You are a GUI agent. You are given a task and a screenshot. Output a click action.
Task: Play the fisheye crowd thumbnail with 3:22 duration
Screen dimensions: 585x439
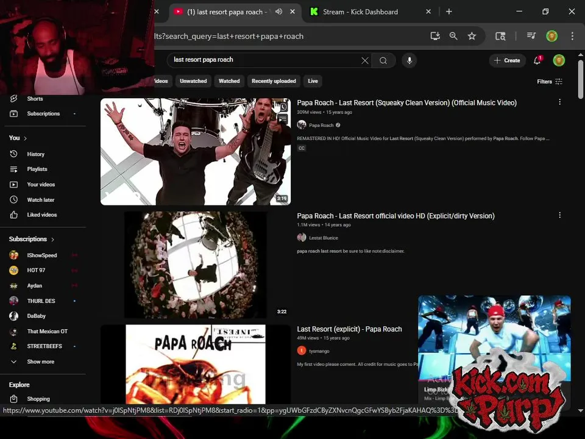click(x=196, y=265)
